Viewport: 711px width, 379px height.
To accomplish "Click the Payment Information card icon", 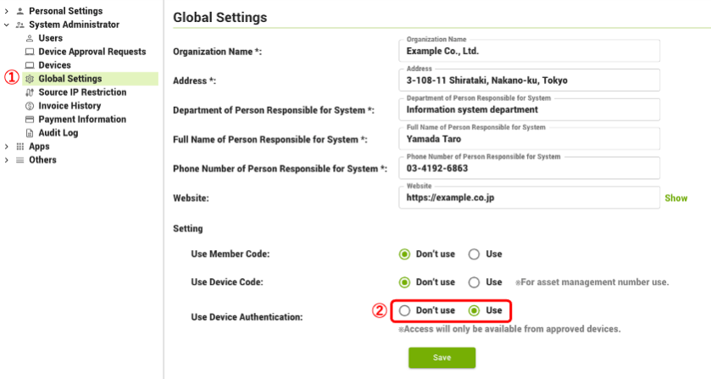I will click(x=30, y=120).
